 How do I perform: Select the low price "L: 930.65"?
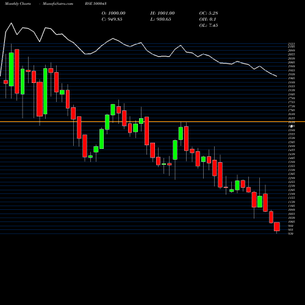(x=160, y=20)
